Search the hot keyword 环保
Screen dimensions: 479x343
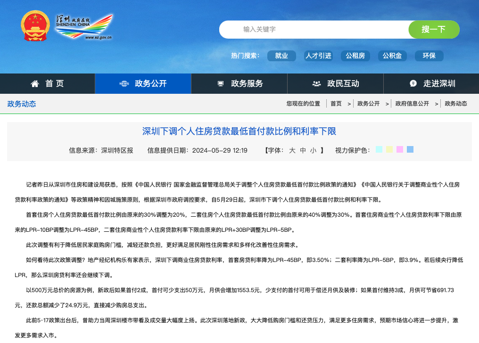click(x=429, y=56)
